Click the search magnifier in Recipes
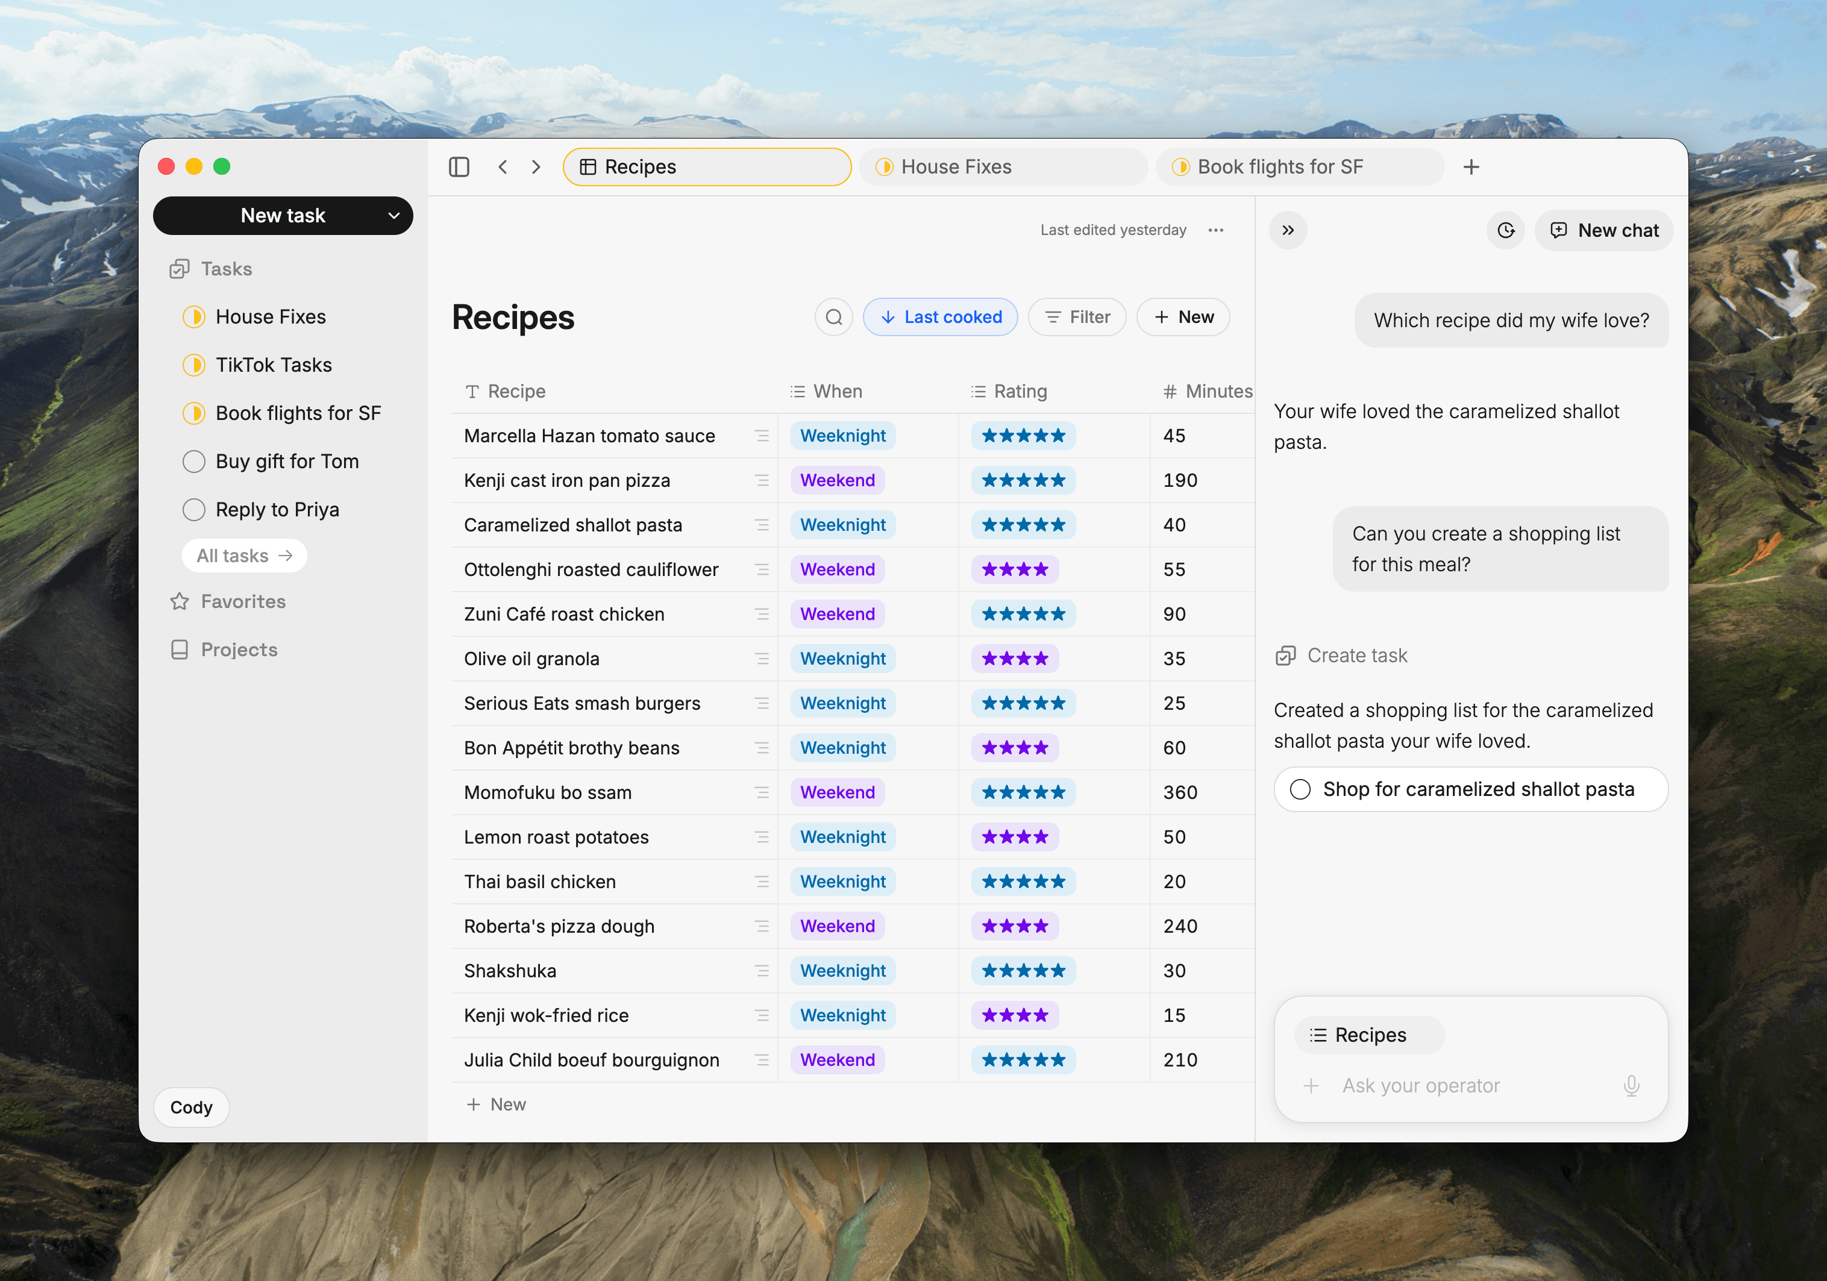This screenshot has width=1827, height=1281. [x=834, y=318]
